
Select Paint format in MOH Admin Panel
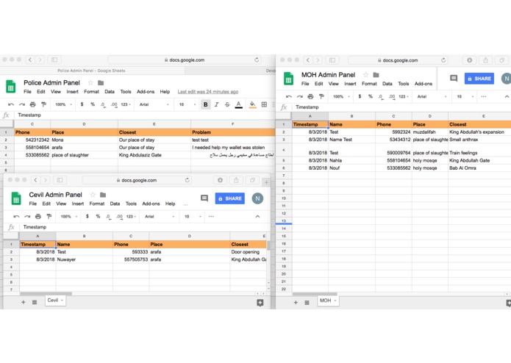tap(321, 97)
